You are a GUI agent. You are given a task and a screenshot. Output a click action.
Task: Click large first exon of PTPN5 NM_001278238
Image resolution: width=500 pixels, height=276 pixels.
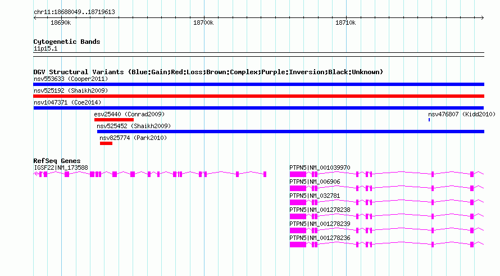click(298, 216)
